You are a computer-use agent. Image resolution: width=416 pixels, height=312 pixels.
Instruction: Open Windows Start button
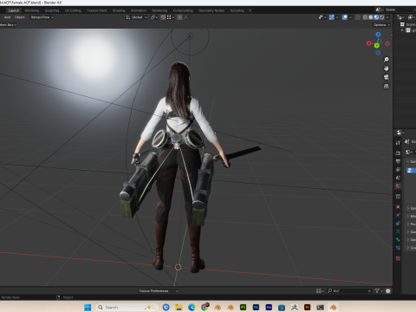click(x=88, y=308)
